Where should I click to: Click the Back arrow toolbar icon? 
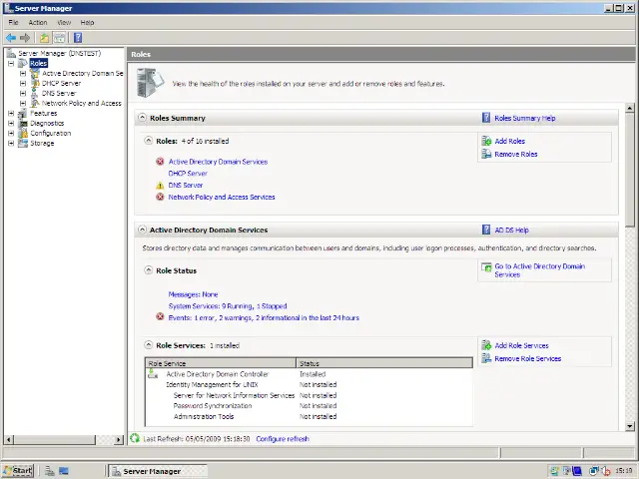point(11,38)
